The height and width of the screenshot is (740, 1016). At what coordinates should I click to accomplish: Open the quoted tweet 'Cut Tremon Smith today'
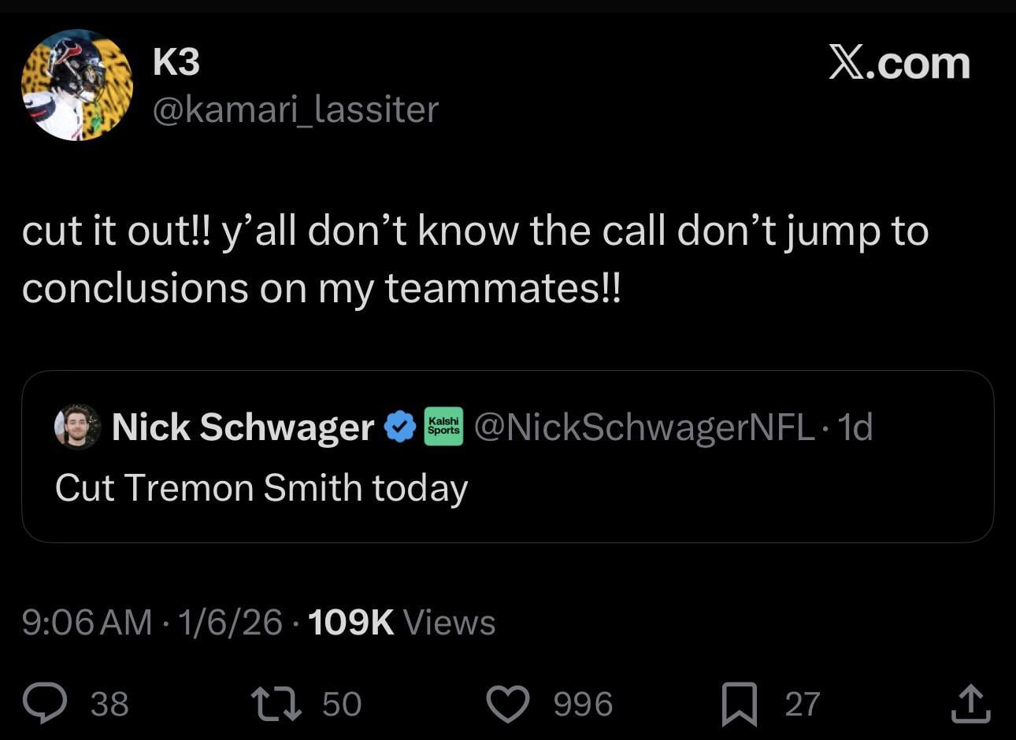tap(261, 487)
